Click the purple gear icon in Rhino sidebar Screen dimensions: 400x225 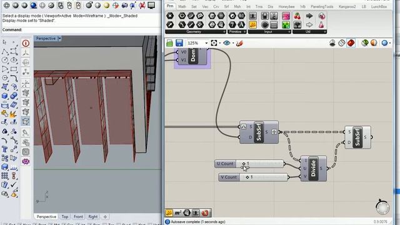pyautogui.click(x=26, y=161)
